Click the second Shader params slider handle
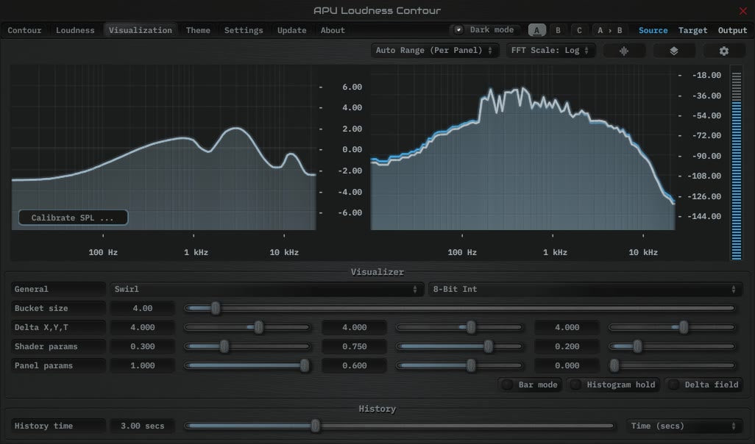 coord(488,346)
